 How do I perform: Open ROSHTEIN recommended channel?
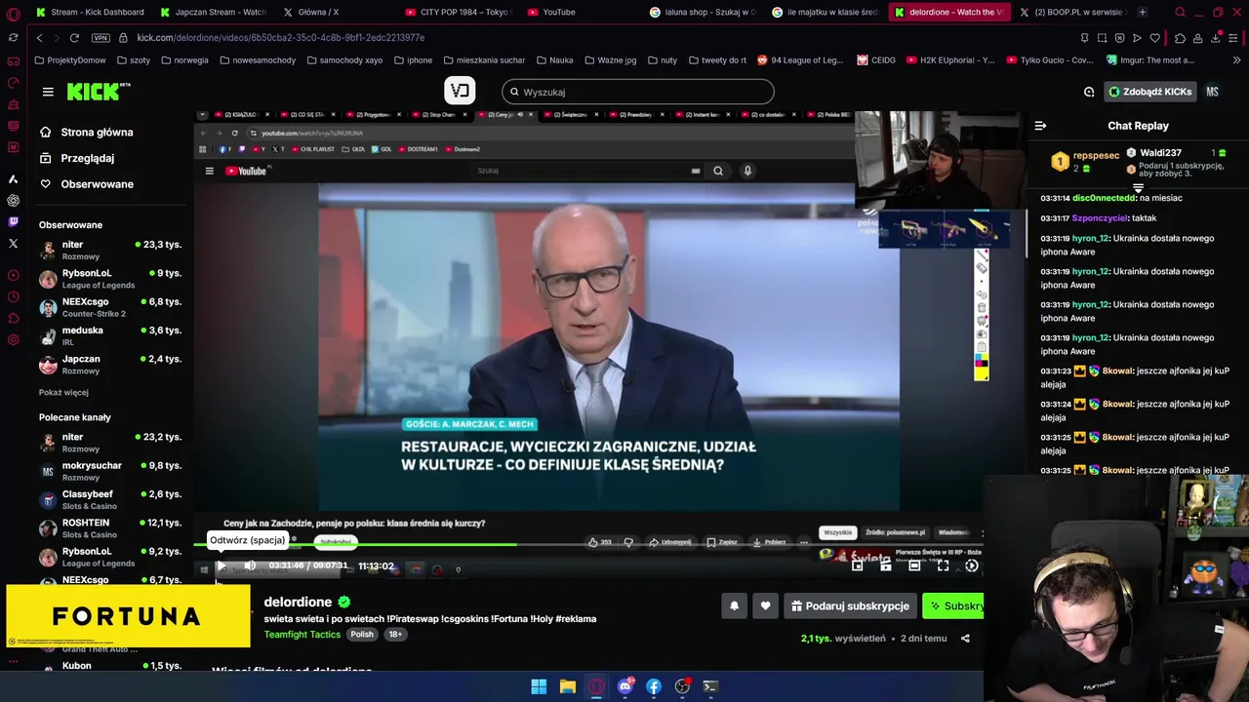[110, 527]
